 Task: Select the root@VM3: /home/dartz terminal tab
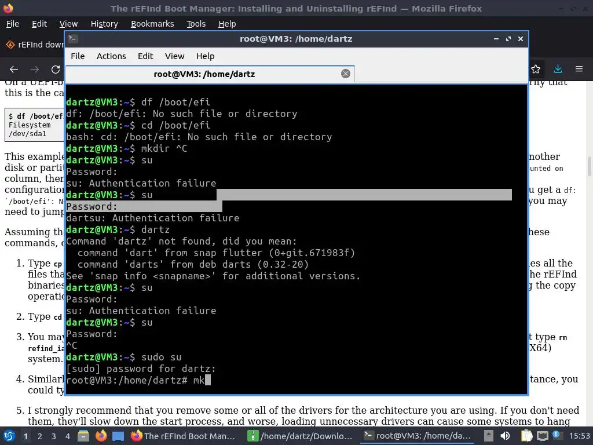(x=204, y=74)
